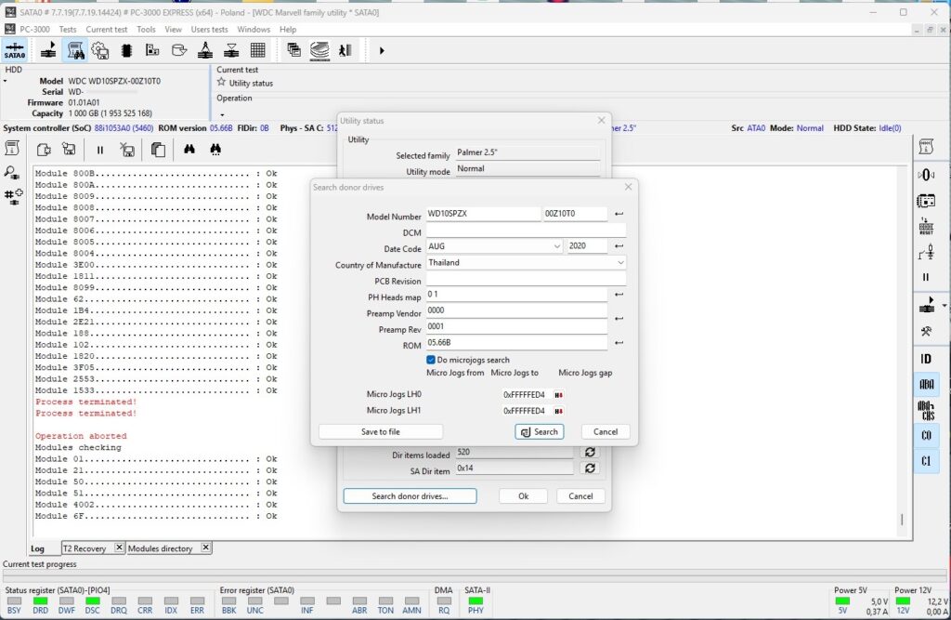This screenshot has width=951, height=620.
Task: Open the Date Code month dropdown
Action: [556, 246]
